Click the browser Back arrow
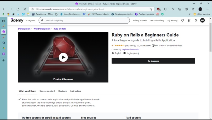The width and height of the screenshot is (212, 120). pos(4,9)
